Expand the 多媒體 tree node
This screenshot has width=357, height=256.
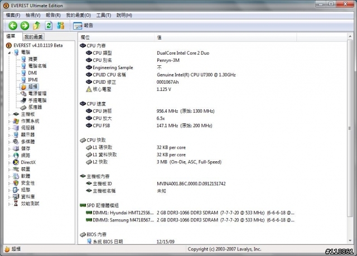click(9, 142)
